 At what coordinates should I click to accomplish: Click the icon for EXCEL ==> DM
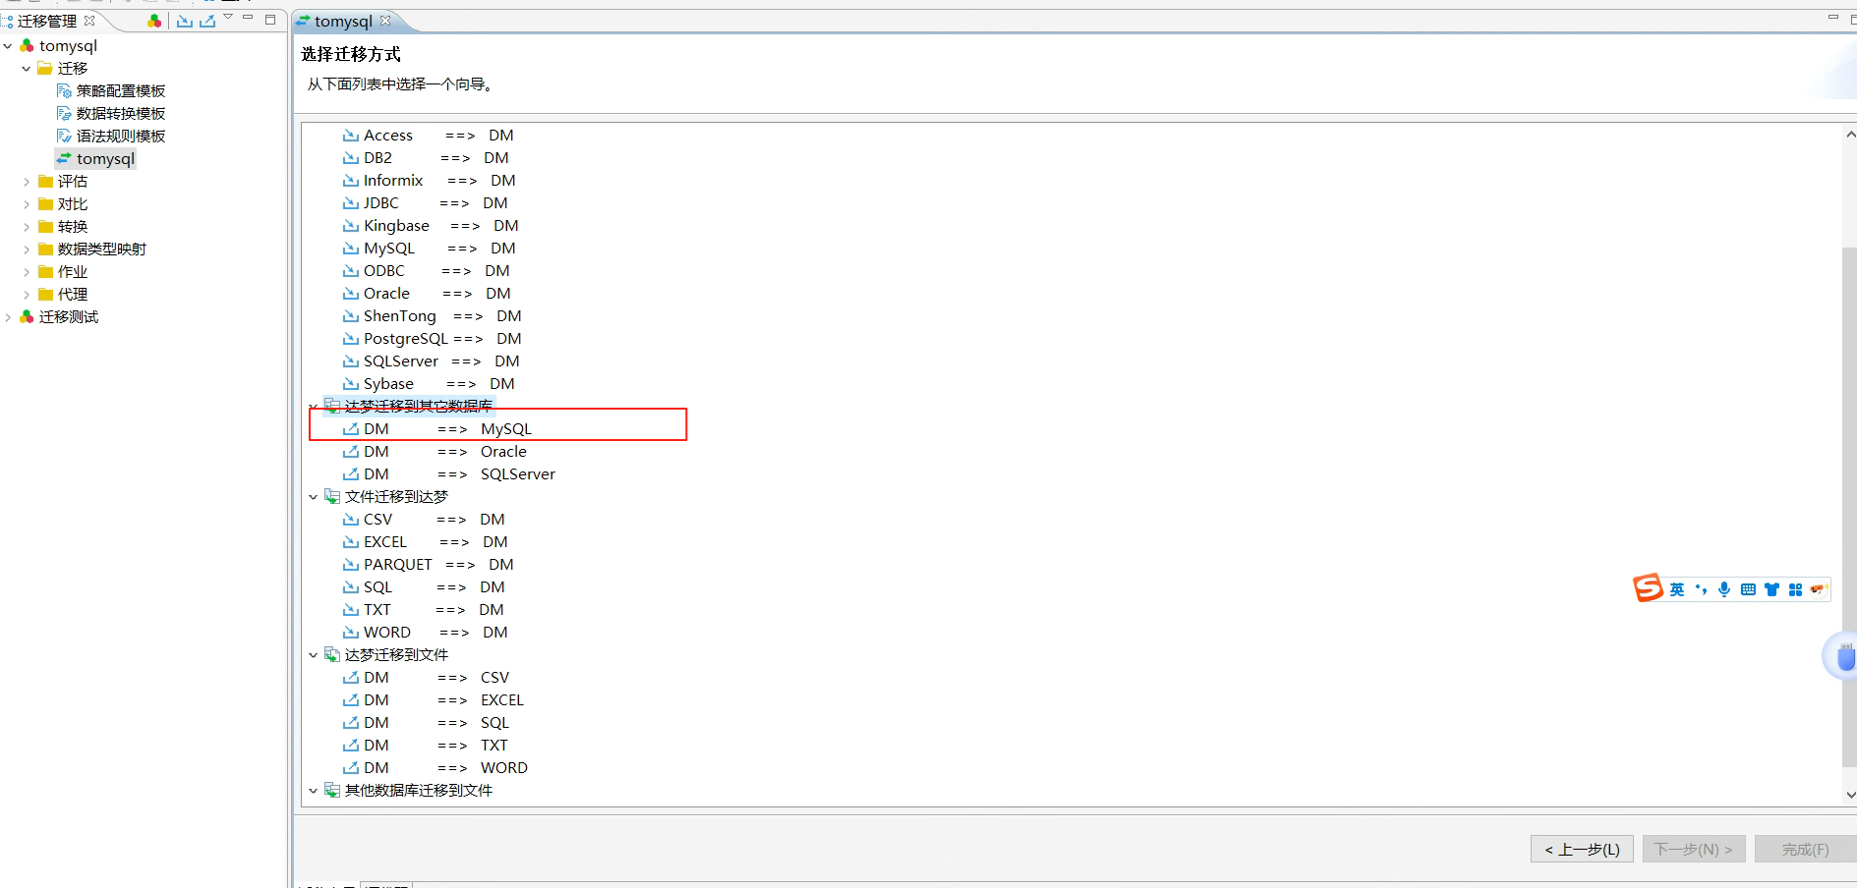(351, 542)
